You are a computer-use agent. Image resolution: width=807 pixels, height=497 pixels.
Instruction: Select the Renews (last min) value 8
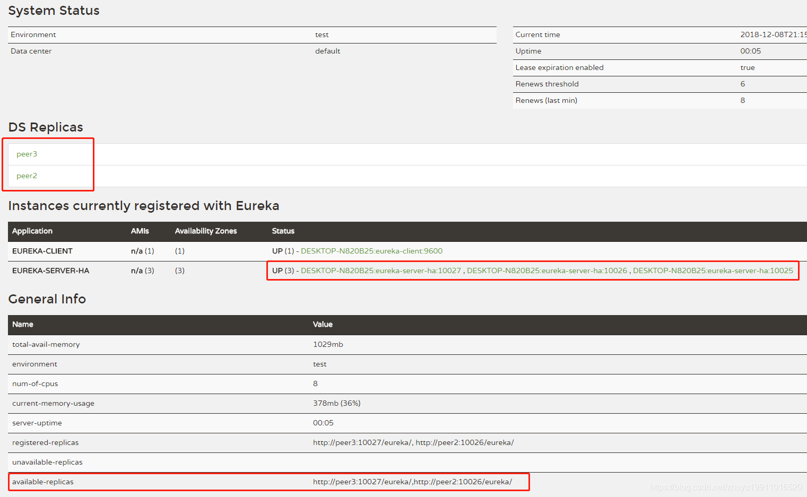pos(743,100)
